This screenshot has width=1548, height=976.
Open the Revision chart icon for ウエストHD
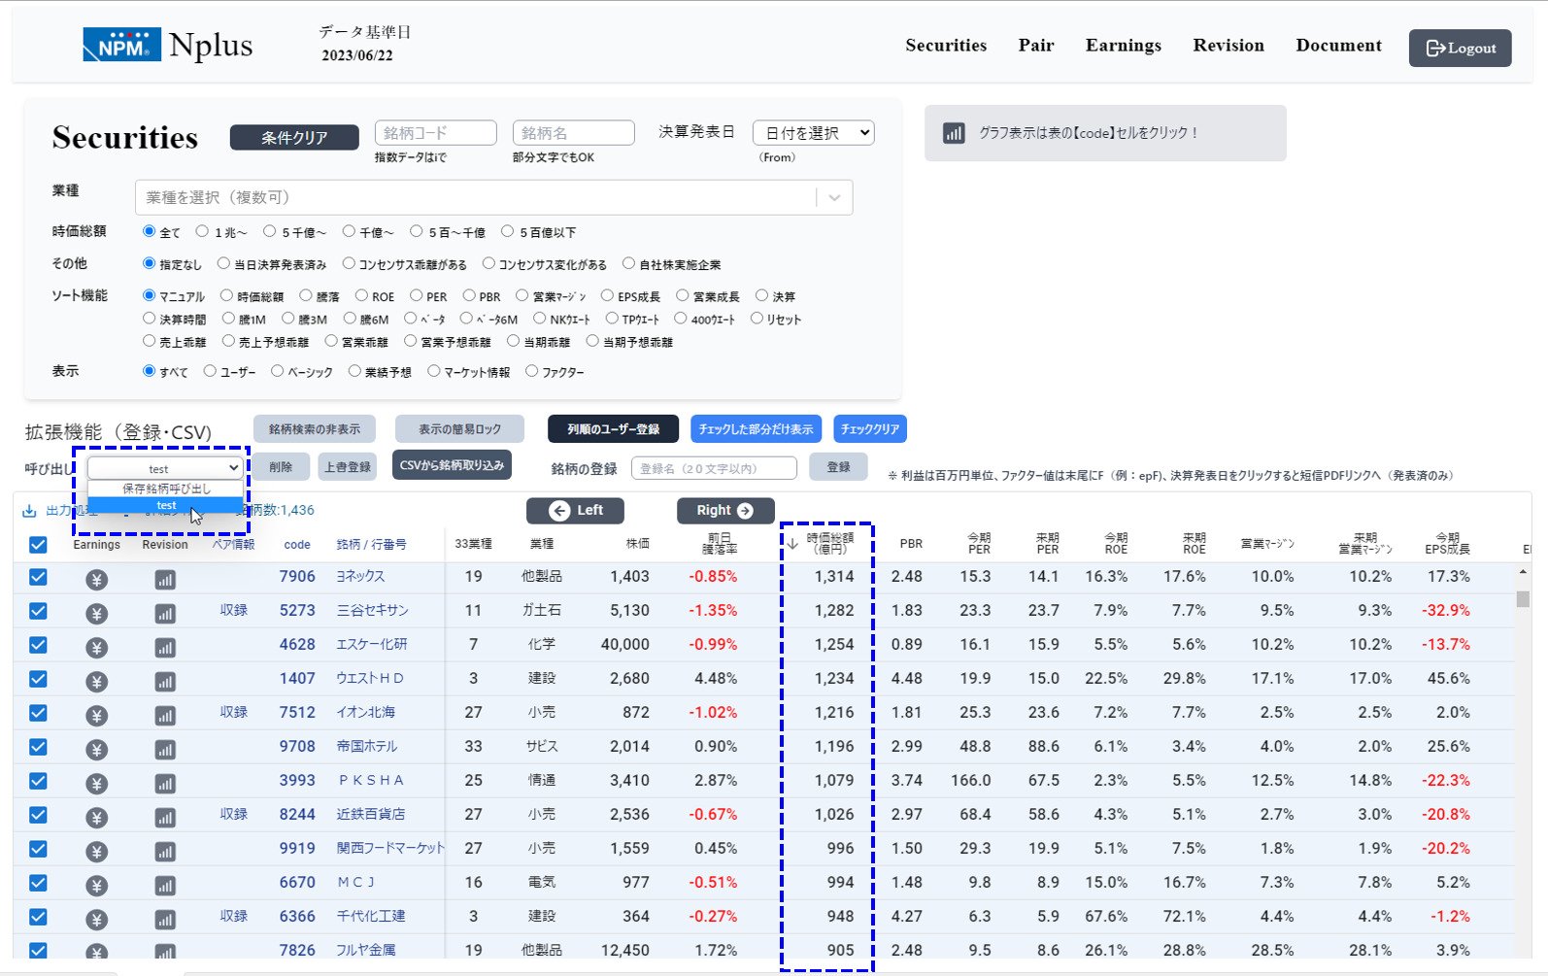(165, 682)
